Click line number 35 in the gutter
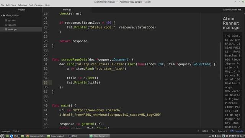 click(46, 82)
